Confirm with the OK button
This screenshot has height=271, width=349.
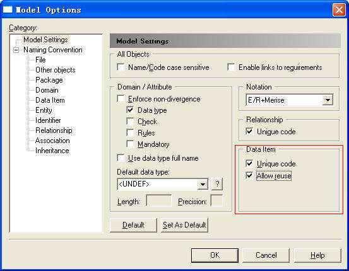tap(215, 255)
